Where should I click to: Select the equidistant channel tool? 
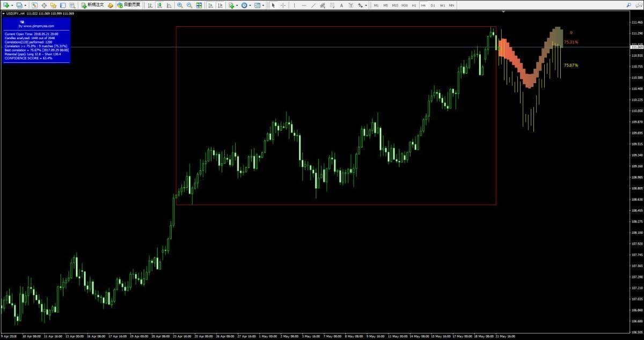pyautogui.click(x=323, y=5)
